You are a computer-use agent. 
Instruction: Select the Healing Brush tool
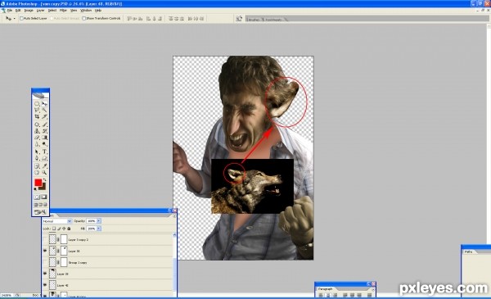pos(37,125)
